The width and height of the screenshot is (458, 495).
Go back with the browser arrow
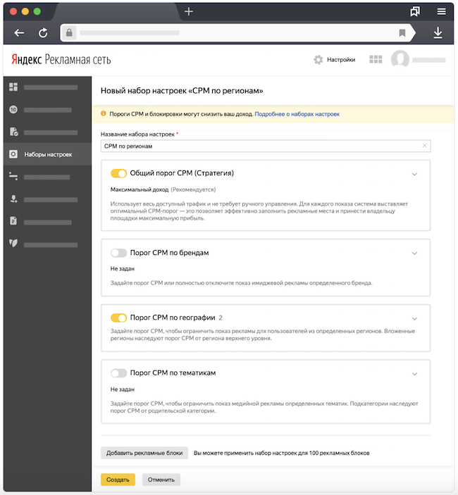[x=19, y=32]
